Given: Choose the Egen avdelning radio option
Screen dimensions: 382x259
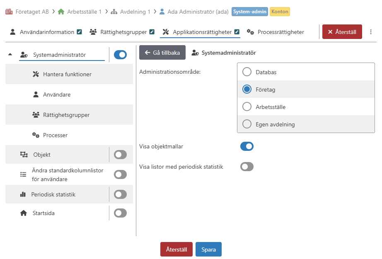Looking at the screenshot, I should tap(247, 124).
